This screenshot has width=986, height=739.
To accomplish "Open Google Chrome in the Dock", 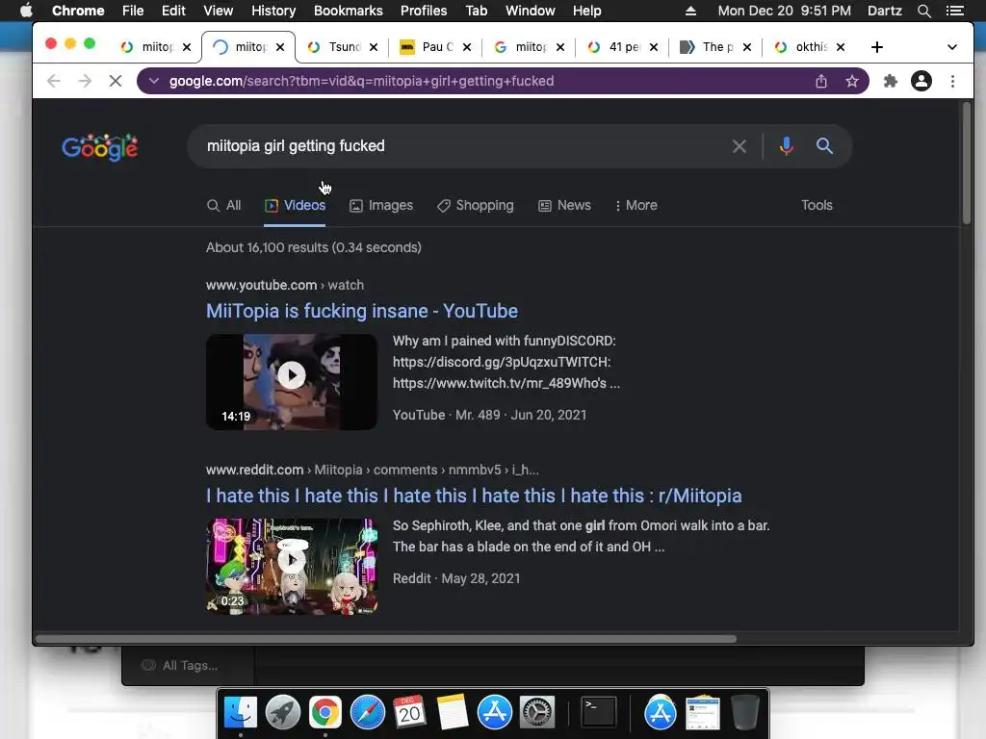I will click(325, 713).
